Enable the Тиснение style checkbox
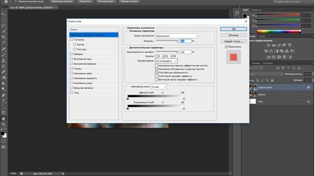This screenshot has height=176, width=314. [x=72, y=40]
